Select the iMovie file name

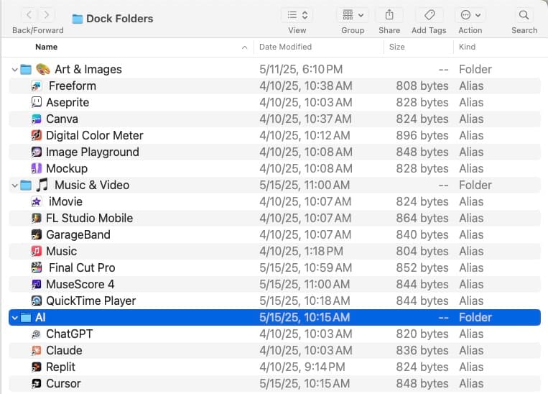click(x=65, y=201)
